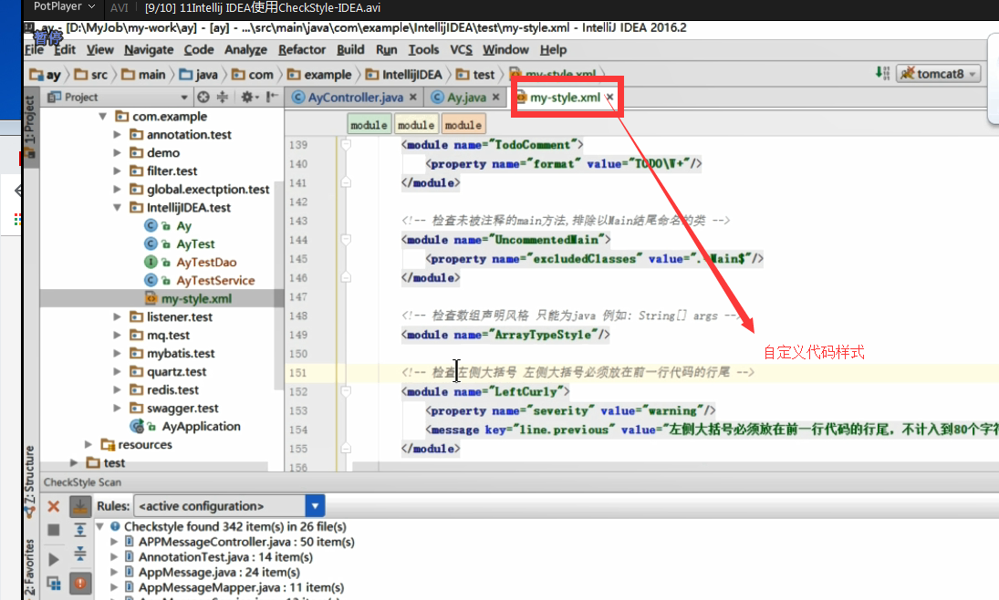Open the tomcat8 run configuration dropdown
Viewport: 999px width, 600px height.
pos(939,74)
